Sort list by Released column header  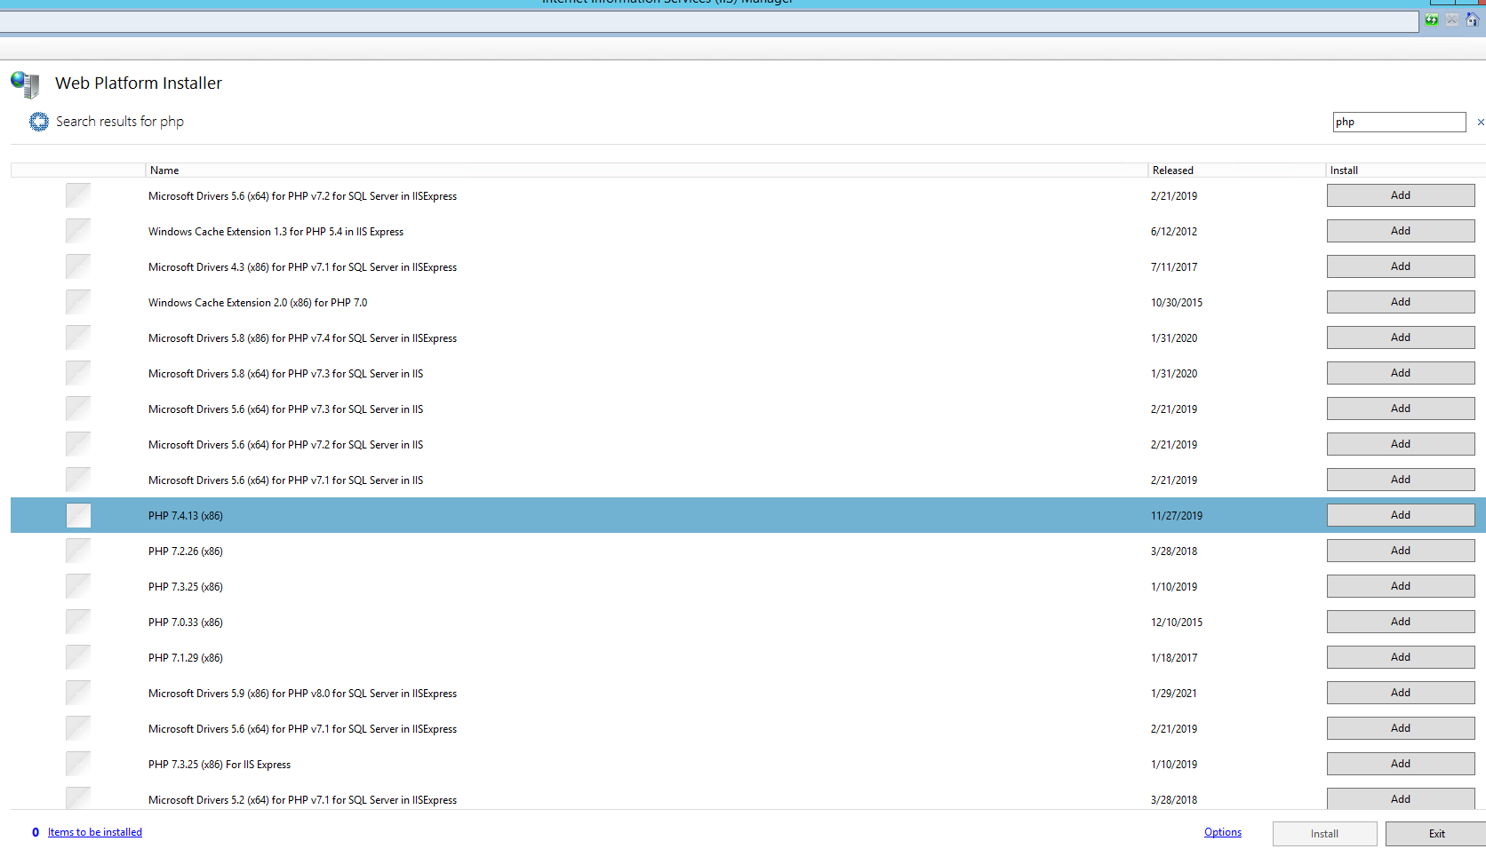pyautogui.click(x=1236, y=171)
